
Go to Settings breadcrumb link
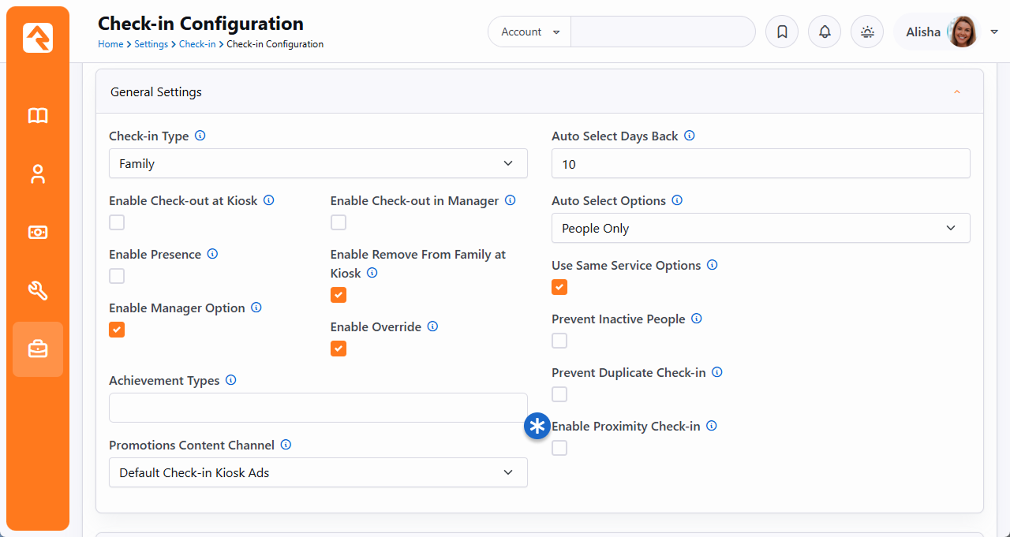tap(151, 44)
